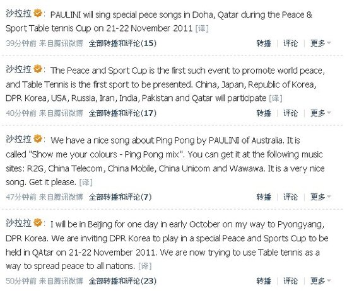Expand 更多 menu on the 39分钟前 post
The image size is (347, 291).
point(321,43)
